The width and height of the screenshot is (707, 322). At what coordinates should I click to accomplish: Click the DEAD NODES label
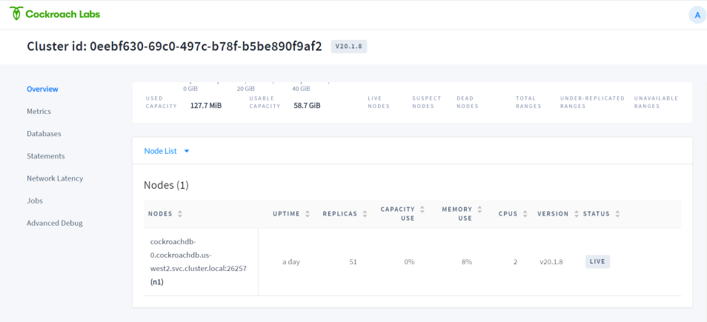468,102
